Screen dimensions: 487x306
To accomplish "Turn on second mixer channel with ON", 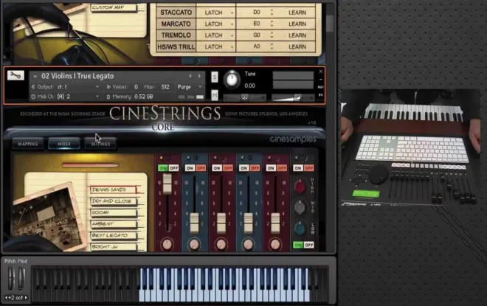I will point(190,168).
